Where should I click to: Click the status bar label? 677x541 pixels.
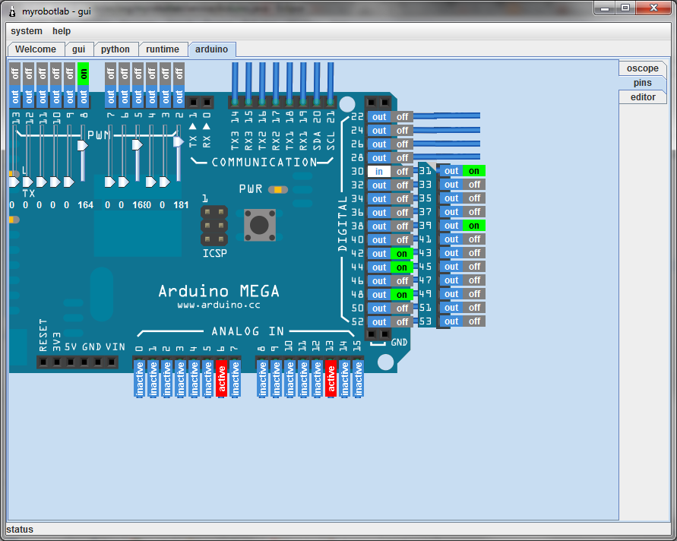click(20, 530)
